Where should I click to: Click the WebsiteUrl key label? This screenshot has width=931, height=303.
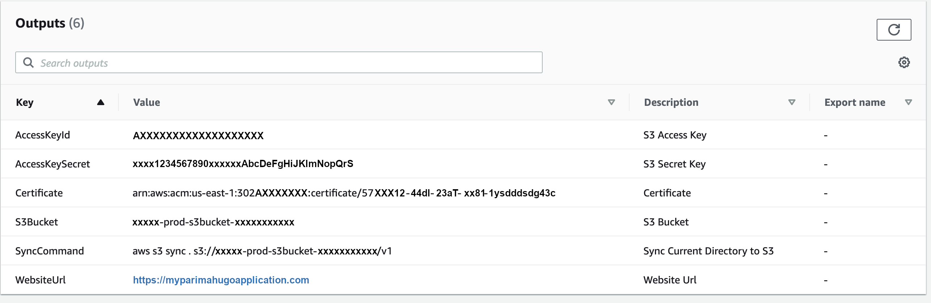click(41, 280)
